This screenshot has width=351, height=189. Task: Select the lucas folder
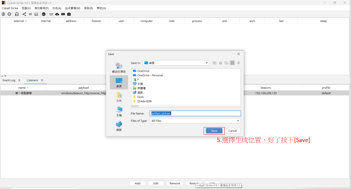click(138, 97)
